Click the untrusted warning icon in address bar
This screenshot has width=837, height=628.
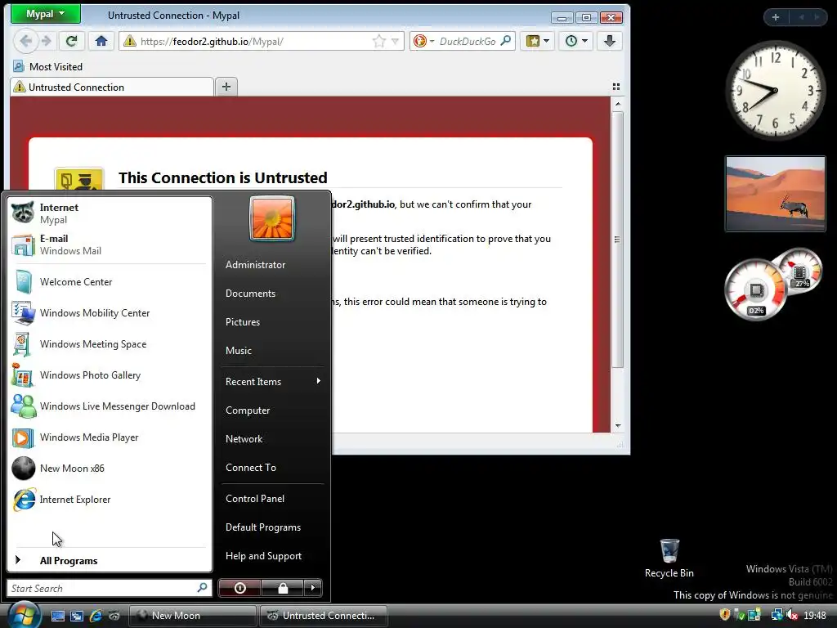pos(130,41)
